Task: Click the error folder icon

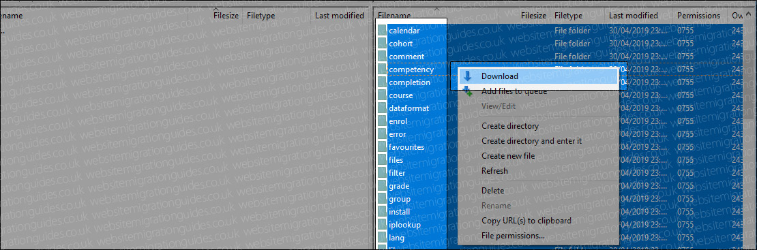Action: [x=383, y=134]
